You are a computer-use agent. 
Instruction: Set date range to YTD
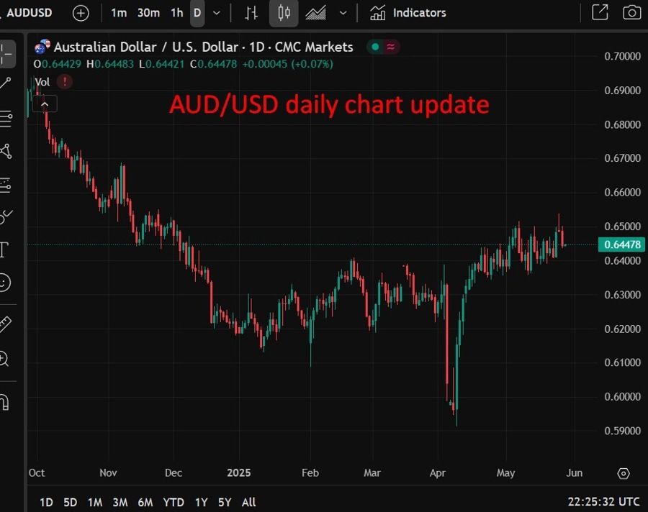click(174, 502)
